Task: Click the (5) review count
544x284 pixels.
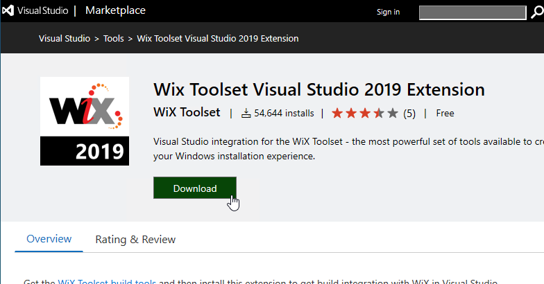Action: point(409,114)
